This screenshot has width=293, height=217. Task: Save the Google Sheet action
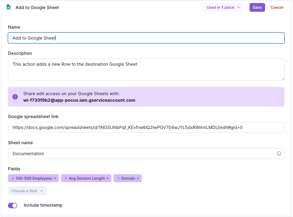[x=257, y=7]
